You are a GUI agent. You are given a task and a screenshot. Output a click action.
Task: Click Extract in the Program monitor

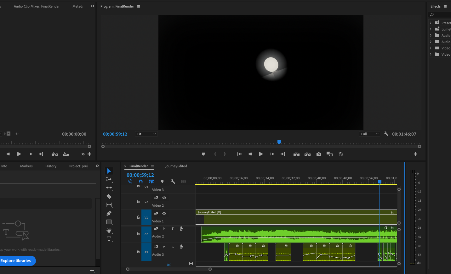click(x=307, y=154)
